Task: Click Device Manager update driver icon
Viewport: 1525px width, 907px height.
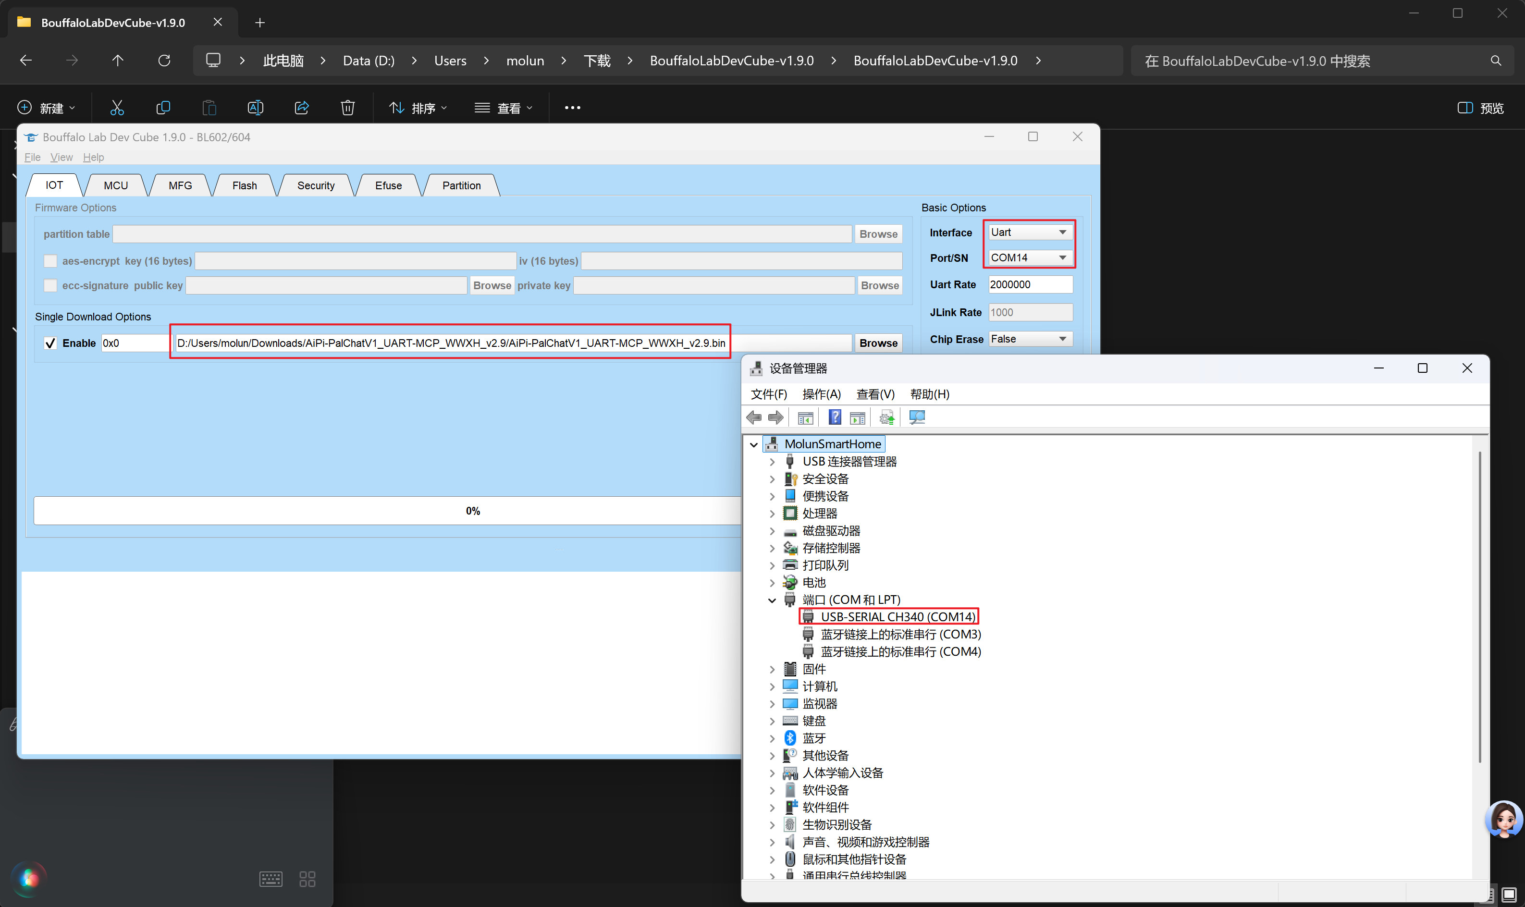Action: [x=887, y=417]
